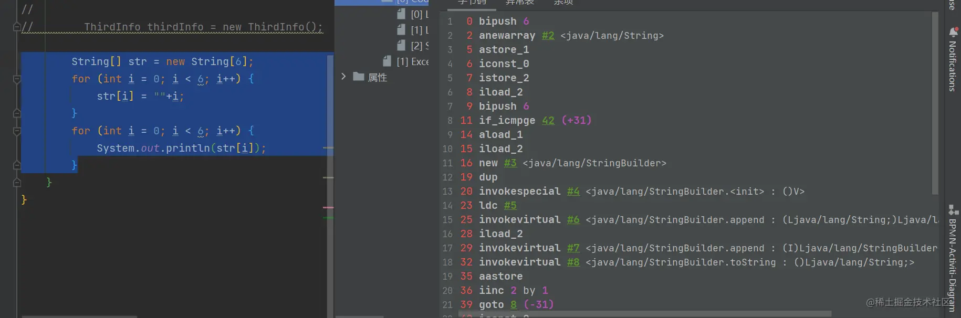This screenshot has height=318, width=961.
Task: Follow link #6 StringBuilder.append String
Action: coord(573,220)
